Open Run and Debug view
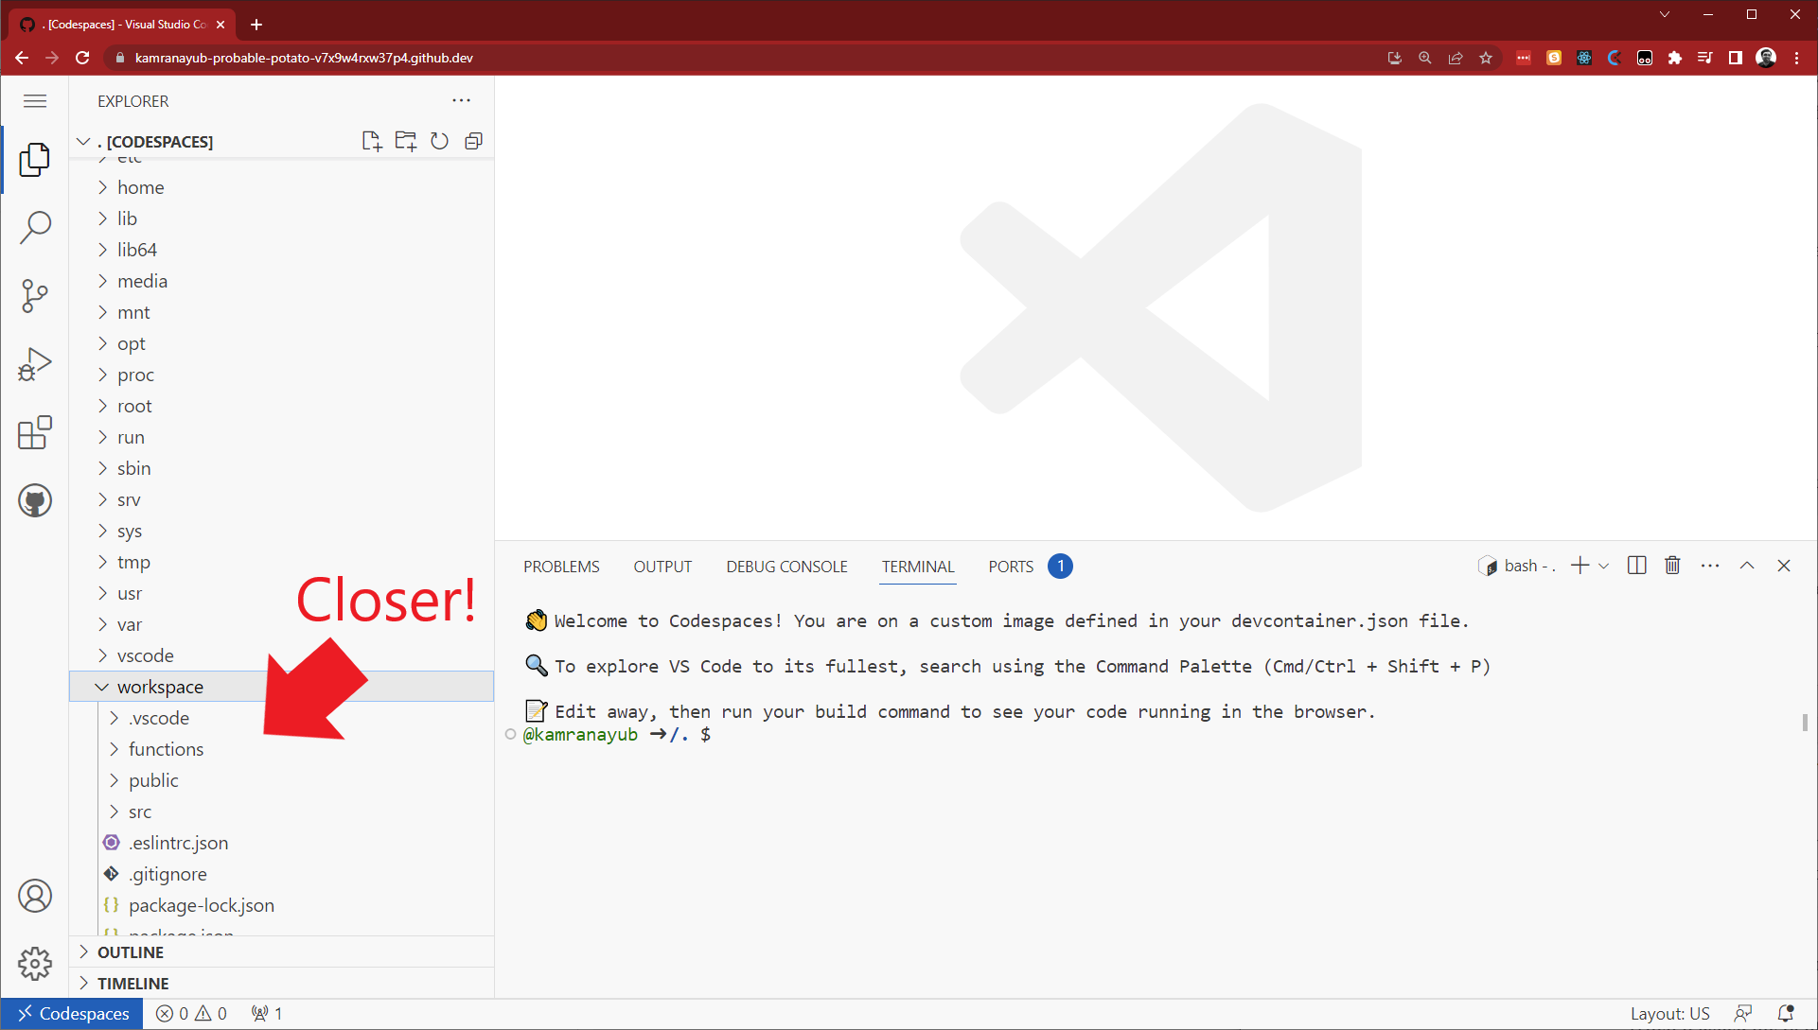1818x1030 pixels. [35, 364]
